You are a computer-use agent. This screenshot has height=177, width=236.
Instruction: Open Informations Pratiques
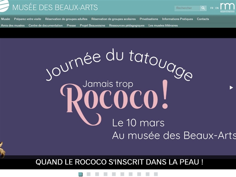177,19
